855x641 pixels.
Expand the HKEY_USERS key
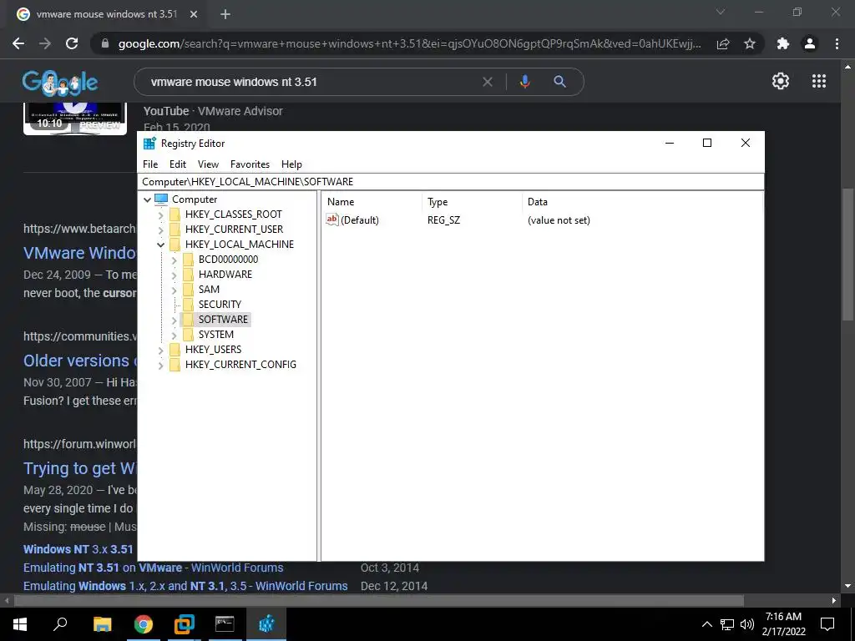click(161, 350)
